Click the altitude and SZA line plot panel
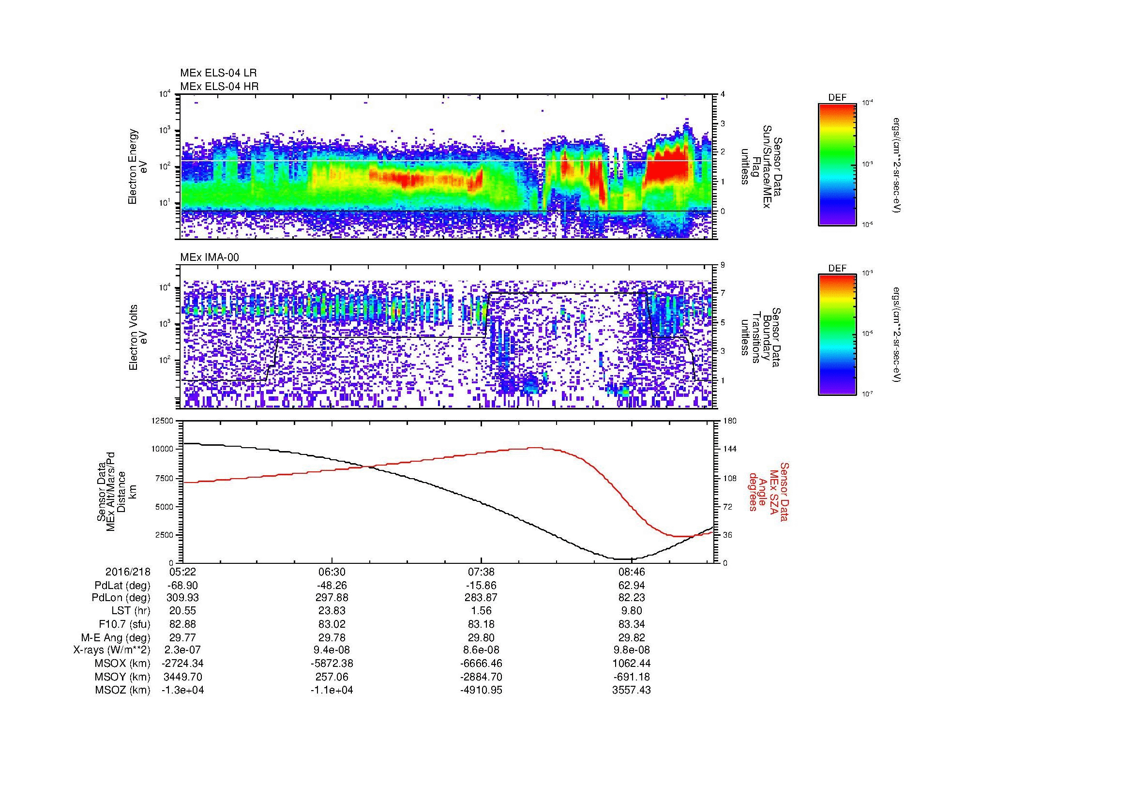1132x800 pixels. [448, 492]
